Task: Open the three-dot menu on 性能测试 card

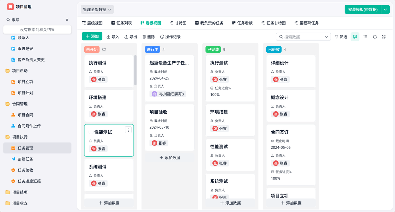Action: point(128,130)
